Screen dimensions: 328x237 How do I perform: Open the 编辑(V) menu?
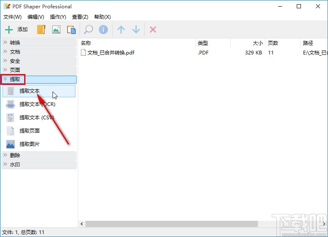coord(36,17)
